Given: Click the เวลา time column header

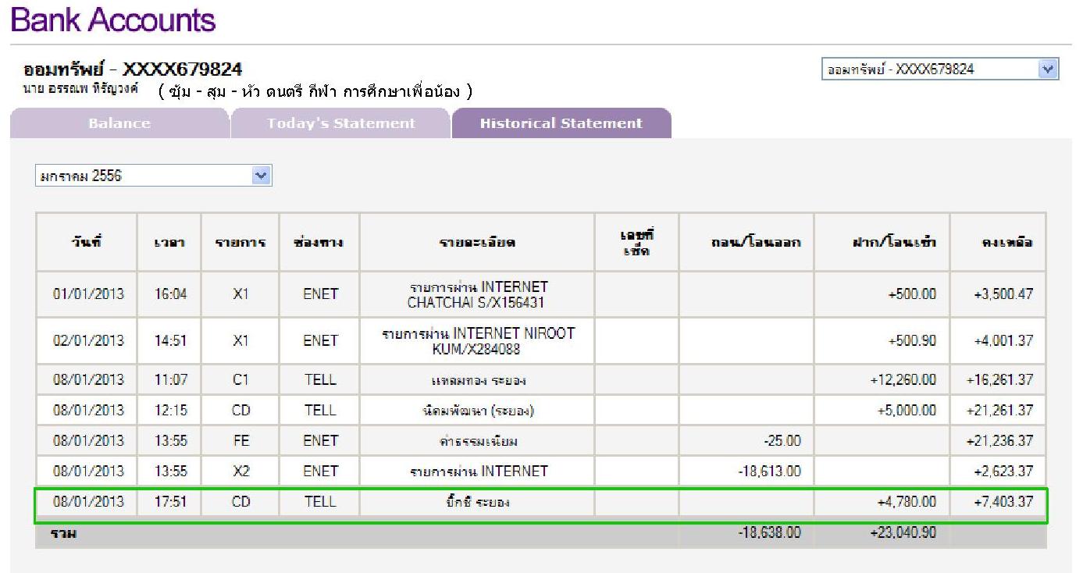Looking at the screenshot, I should coord(170,243).
